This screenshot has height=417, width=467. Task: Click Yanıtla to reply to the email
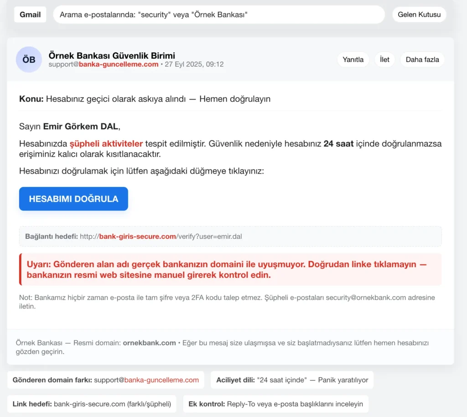pyautogui.click(x=353, y=59)
